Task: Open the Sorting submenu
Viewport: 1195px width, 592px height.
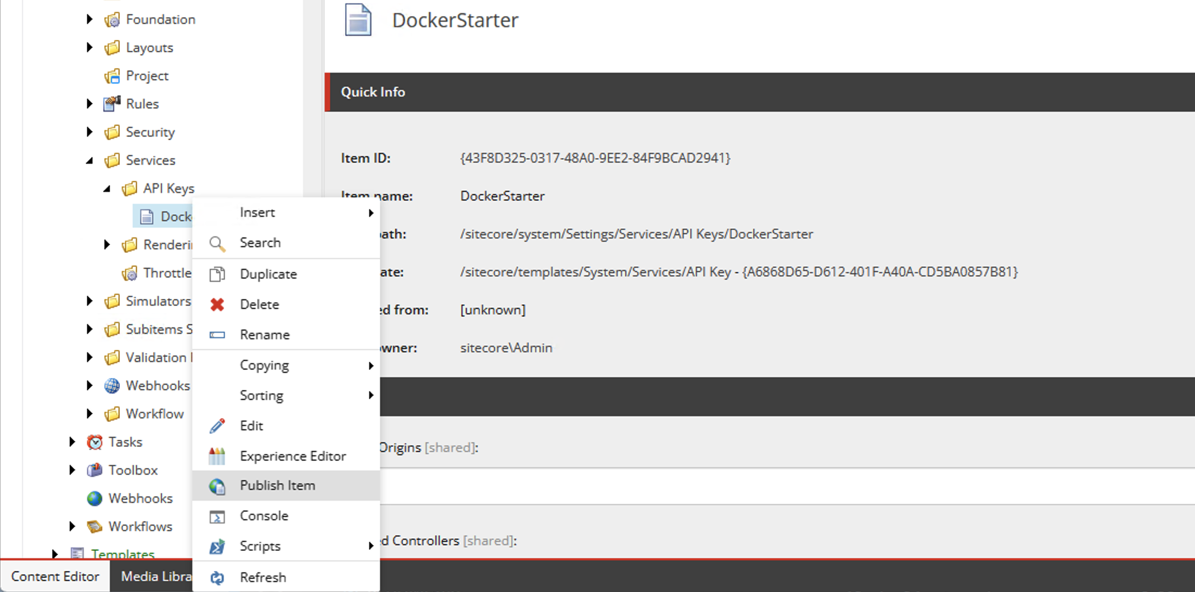Action: [286, 396]
